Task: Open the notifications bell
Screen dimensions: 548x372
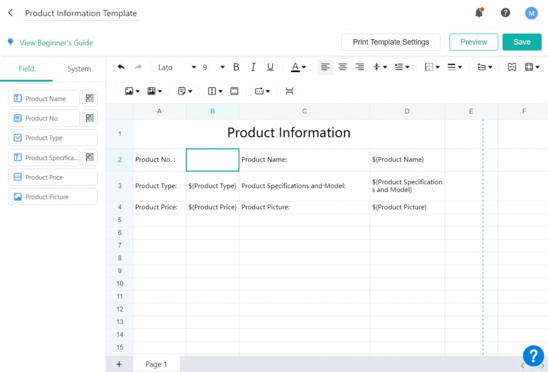Action: (479, 13)
